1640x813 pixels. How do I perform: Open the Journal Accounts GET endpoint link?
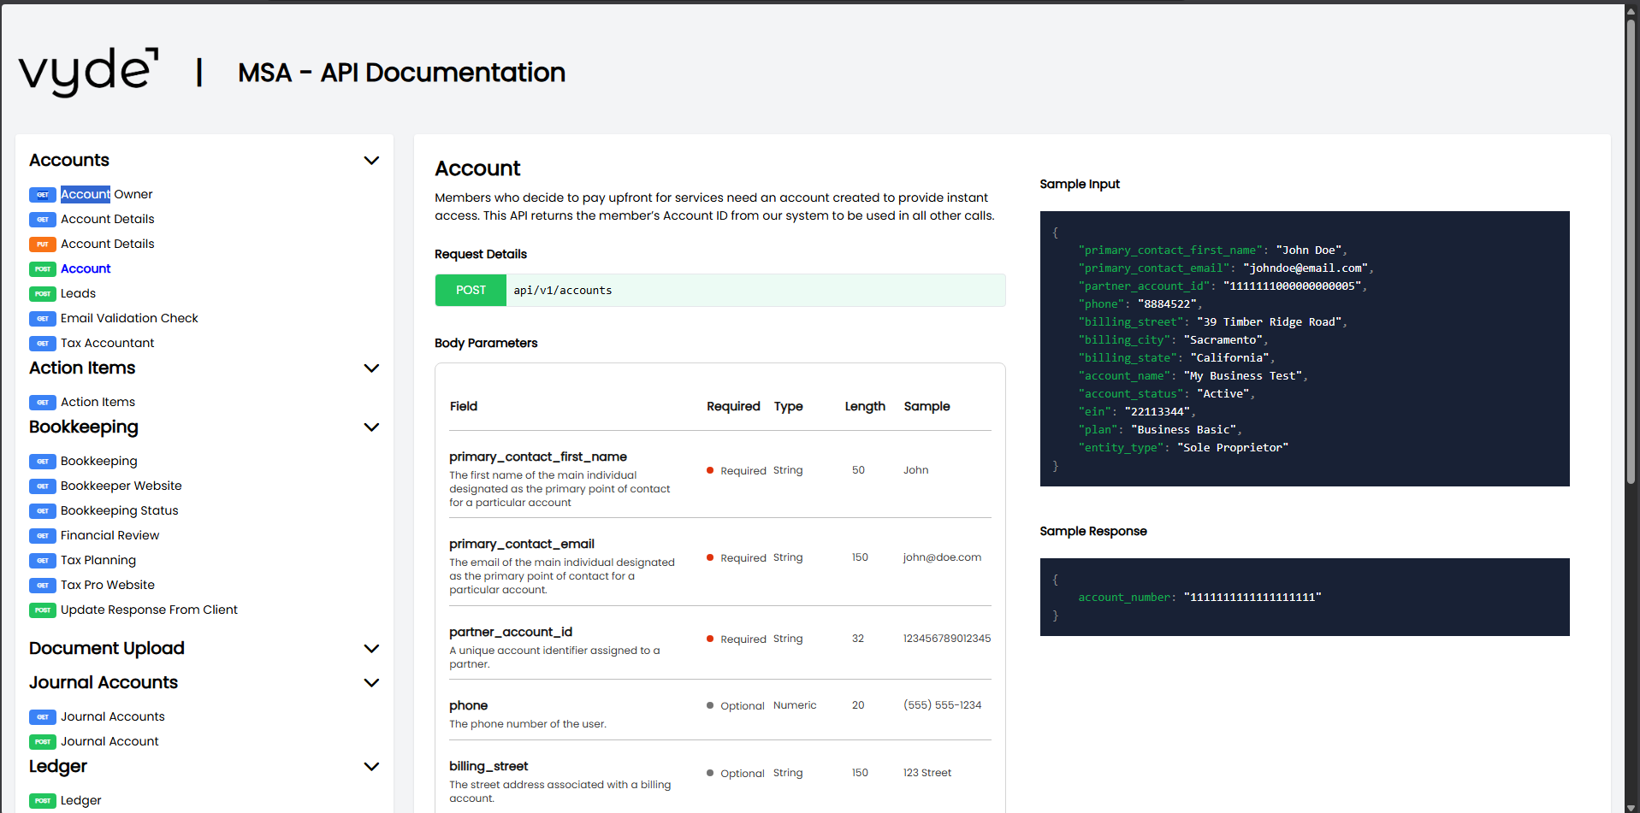[x=113, y=716]
